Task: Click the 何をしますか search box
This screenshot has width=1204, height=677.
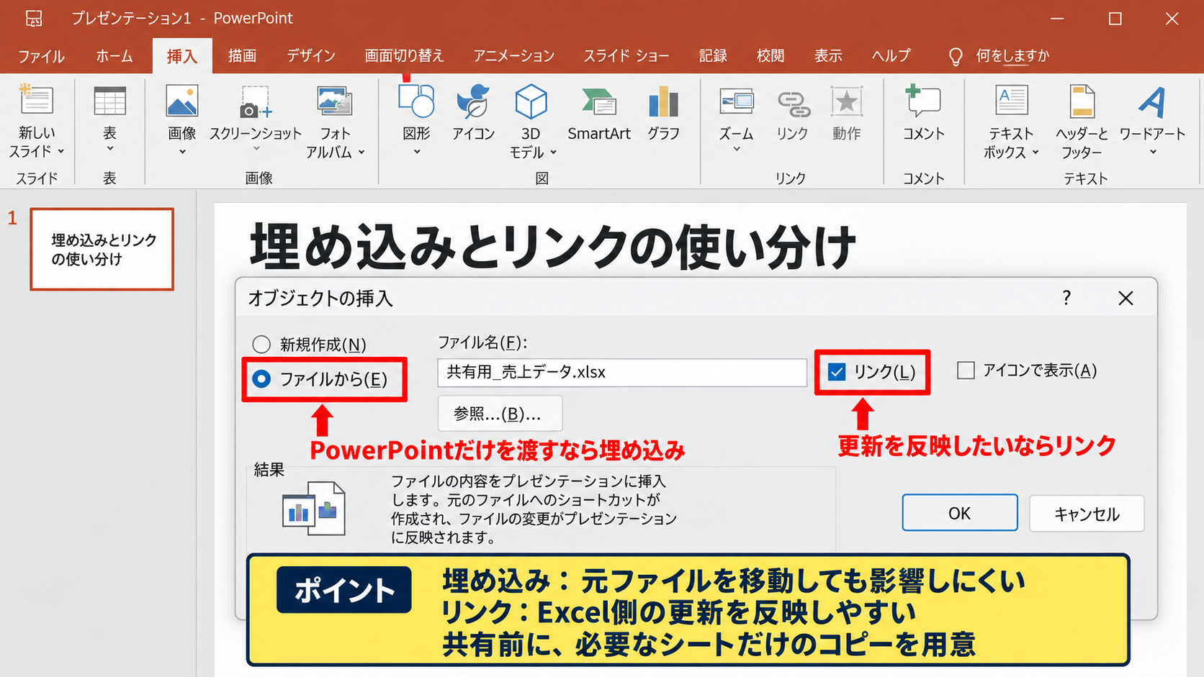Action: point(1000,56)
